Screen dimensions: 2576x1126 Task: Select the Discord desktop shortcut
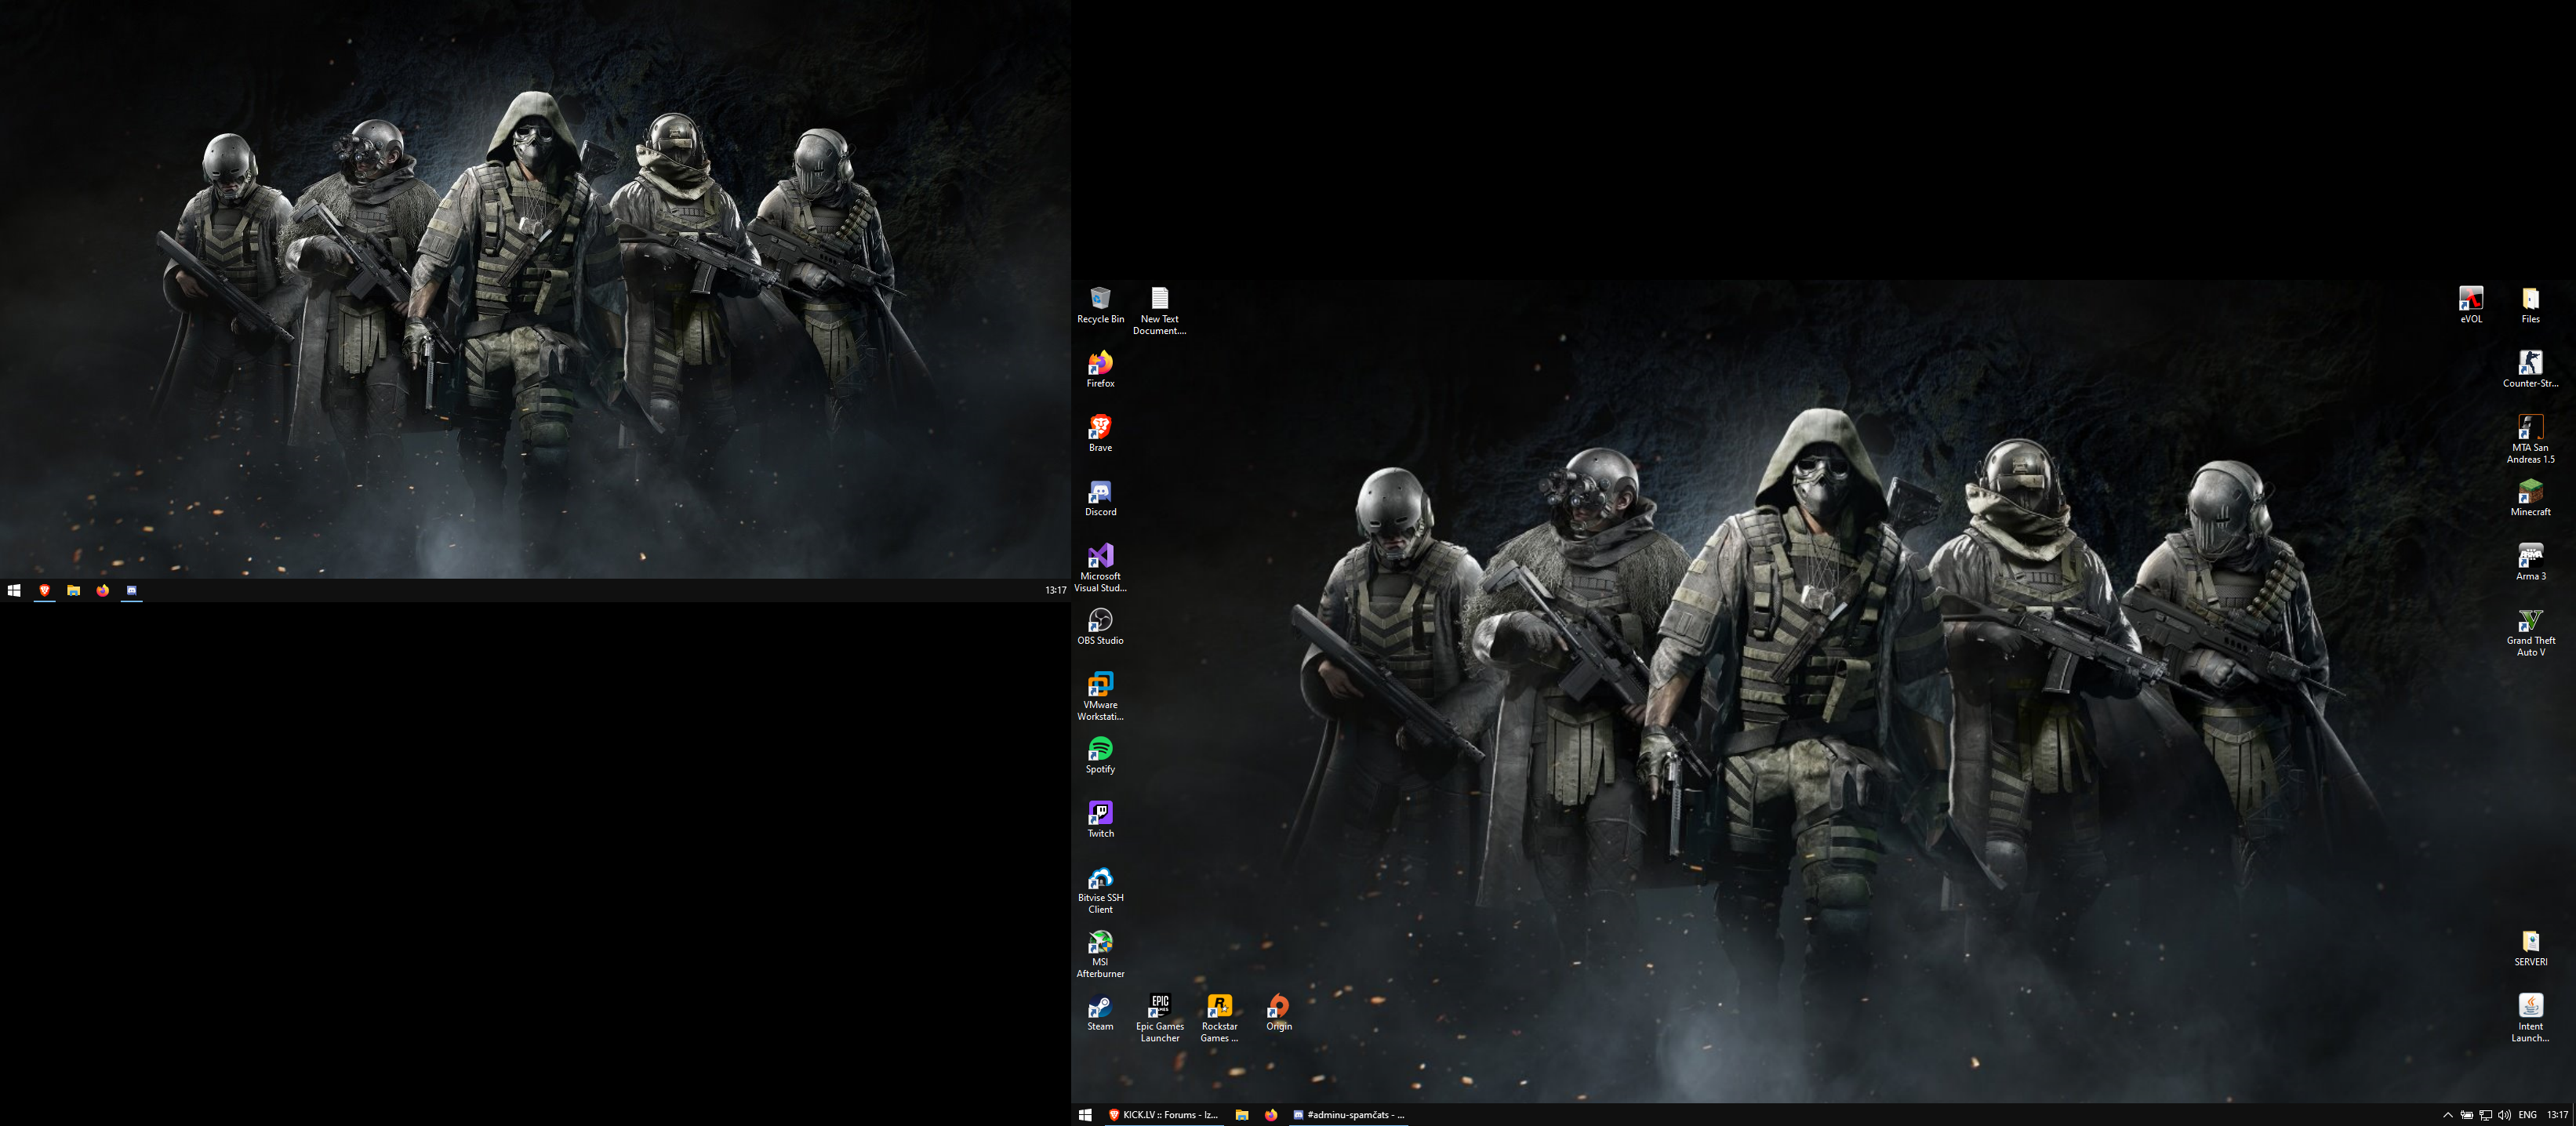pyautogui.click(x=1100, y=498)
